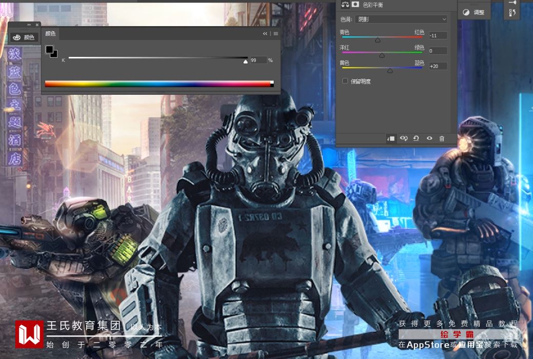
Task: Click the 绿色 label
Action: click(419, 48)
